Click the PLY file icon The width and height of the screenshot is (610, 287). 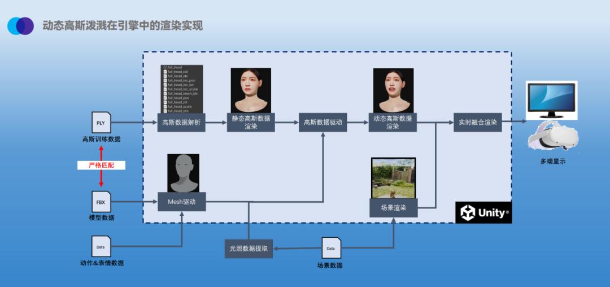click(x=101, y=123)
